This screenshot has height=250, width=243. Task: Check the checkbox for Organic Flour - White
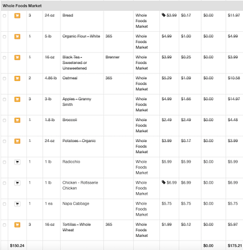click(4, 37)
